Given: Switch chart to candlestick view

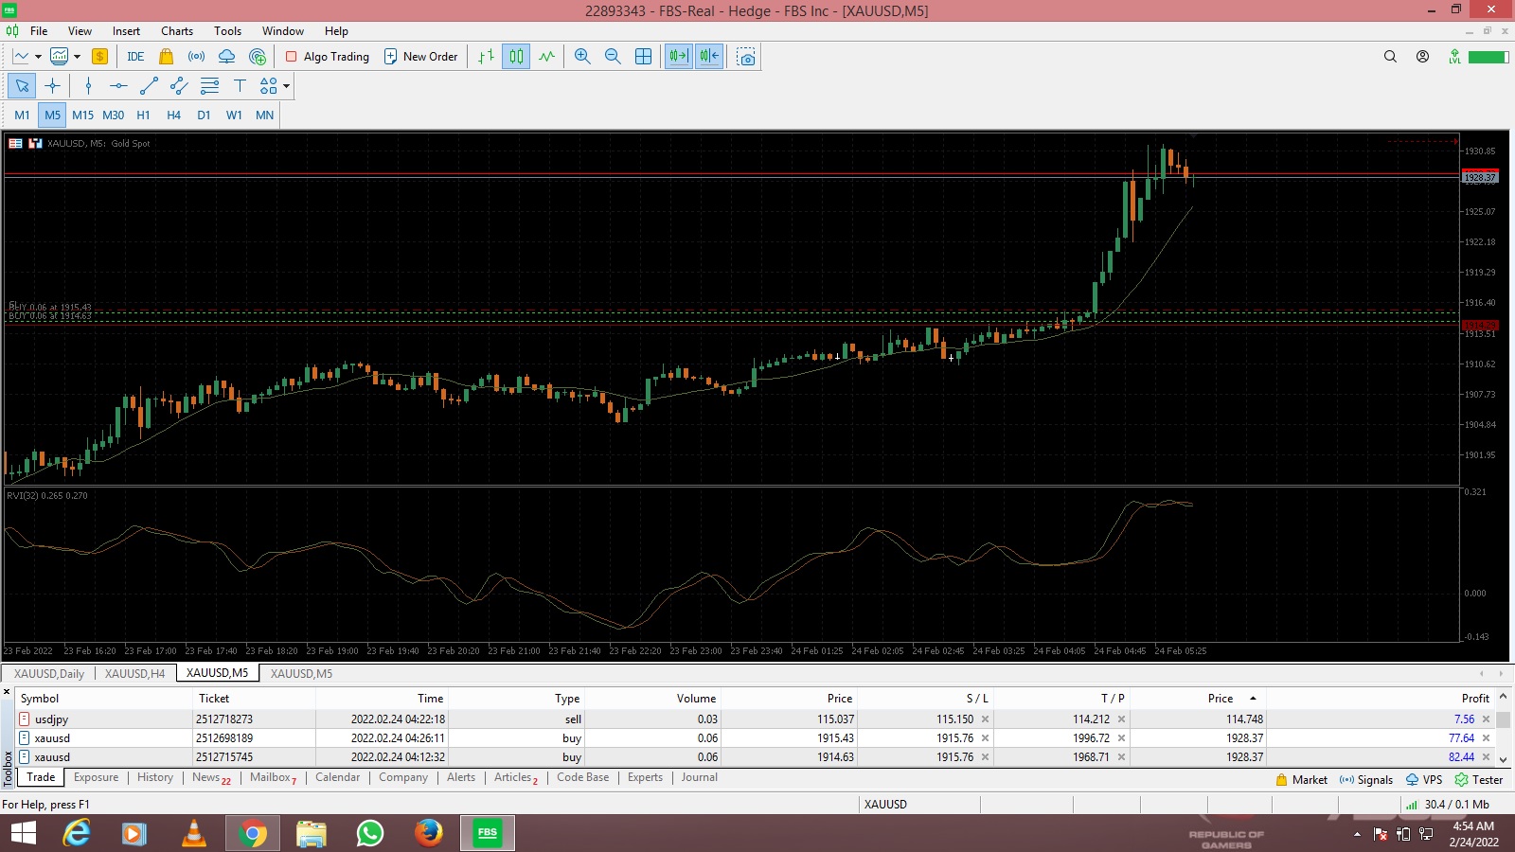Looking at the screenshot, I should coord(516,57).
